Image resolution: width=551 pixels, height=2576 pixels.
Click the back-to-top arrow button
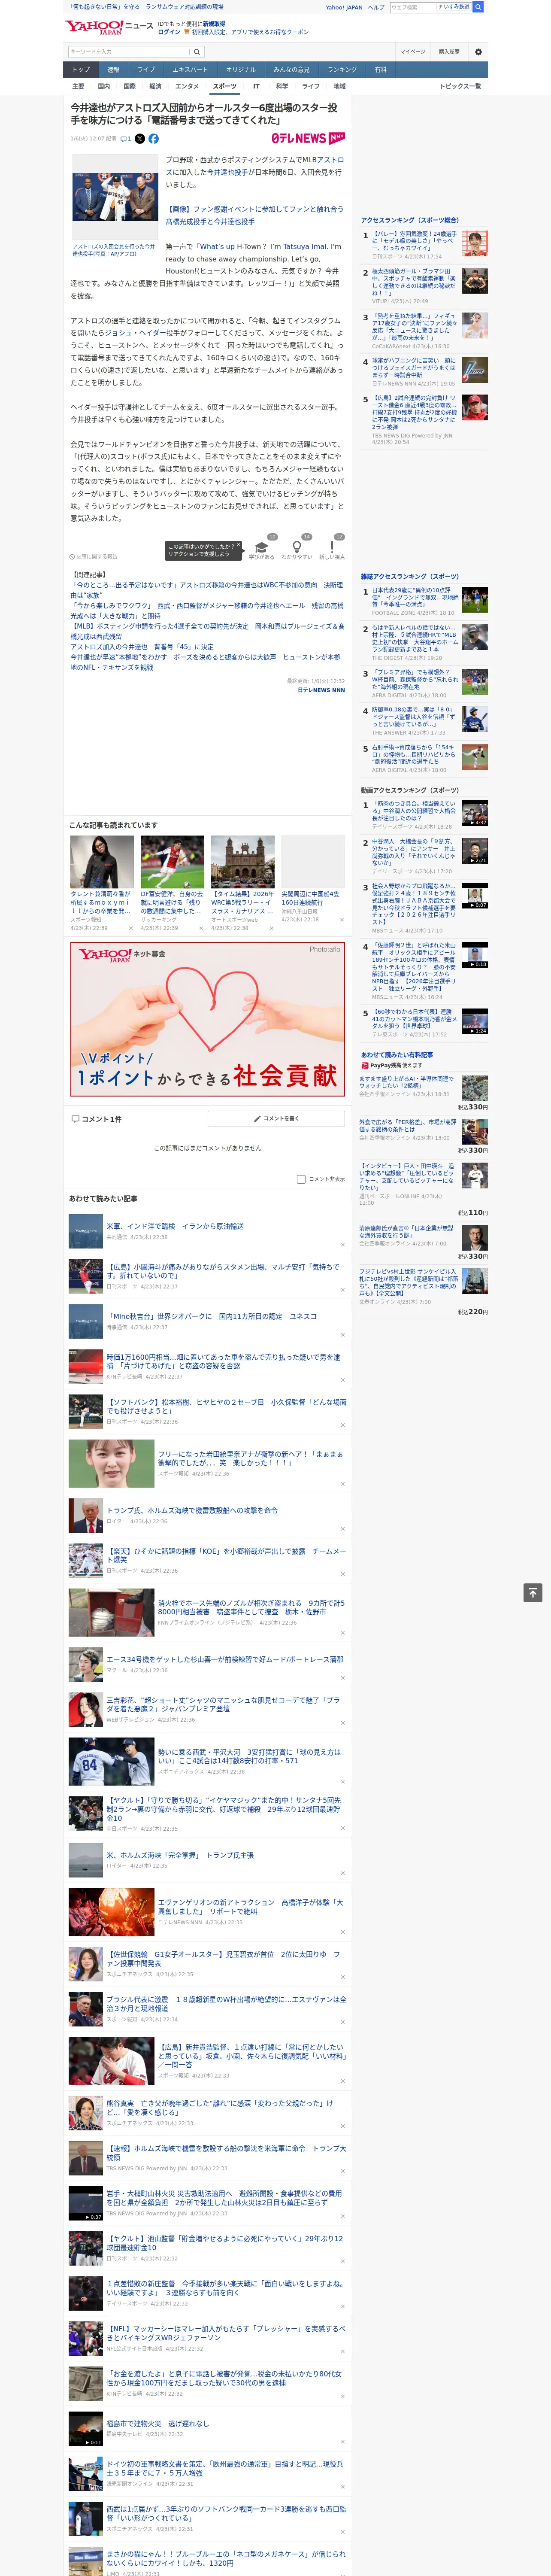click(x=533, y=1592)
